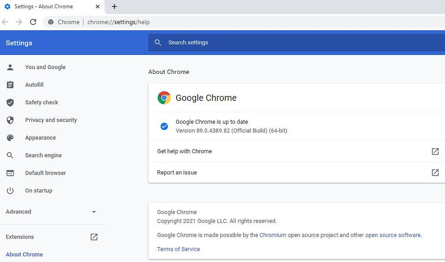Open Extensions from the sidebar
The height and width of the screenshot is (262, 445).
pyautogui.click(x=20, y=237)
